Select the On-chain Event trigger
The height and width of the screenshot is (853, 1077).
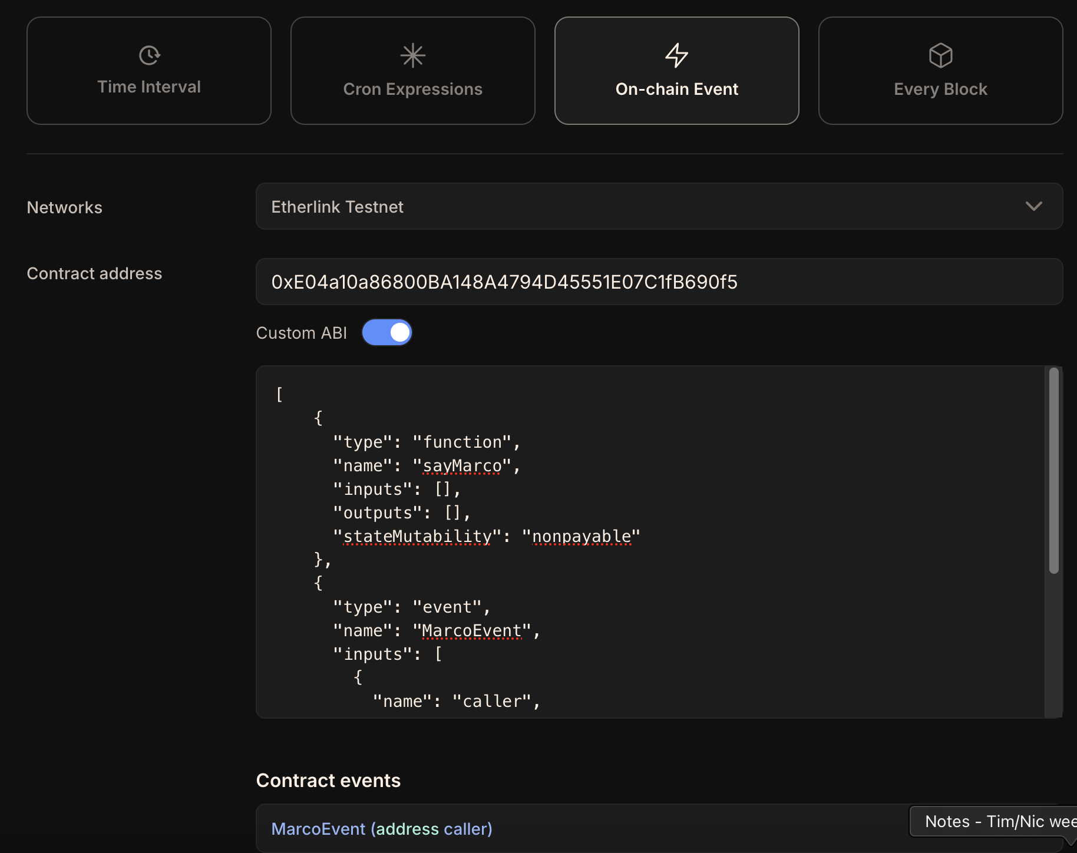pos(676,71)
